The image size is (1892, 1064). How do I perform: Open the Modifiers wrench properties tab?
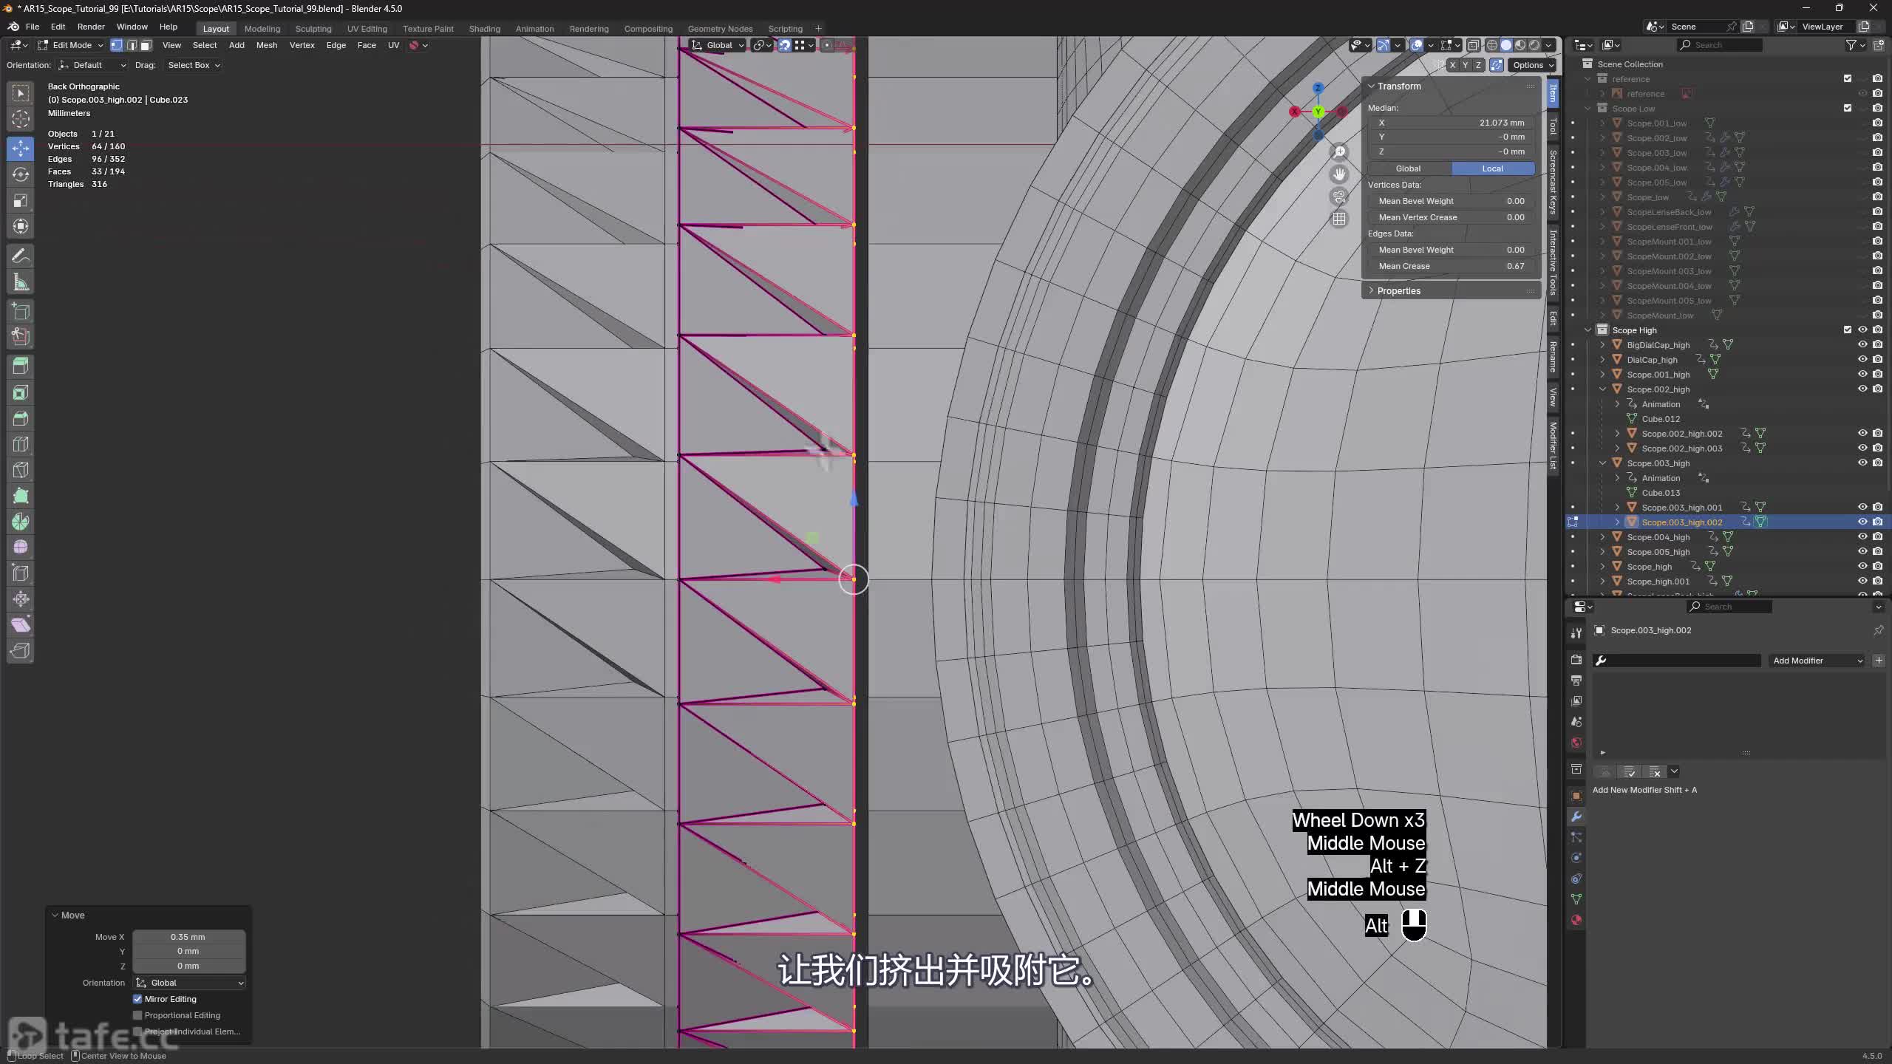[x=1576, y=816]
